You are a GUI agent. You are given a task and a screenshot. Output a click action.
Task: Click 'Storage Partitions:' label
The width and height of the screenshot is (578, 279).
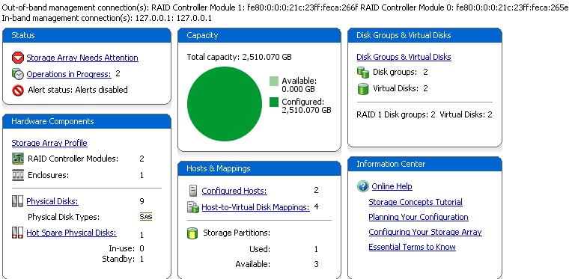237,233
